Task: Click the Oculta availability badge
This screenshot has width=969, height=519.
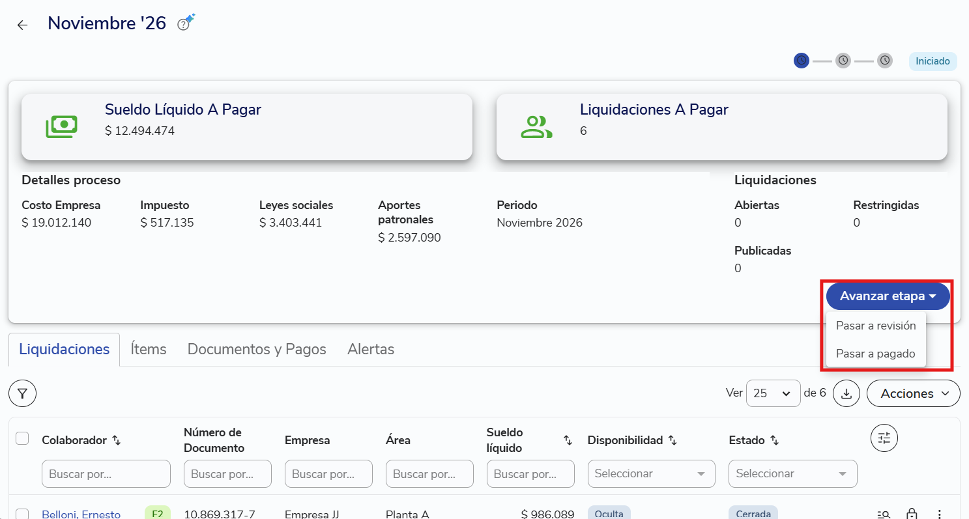Action: (x=609, y=513)
